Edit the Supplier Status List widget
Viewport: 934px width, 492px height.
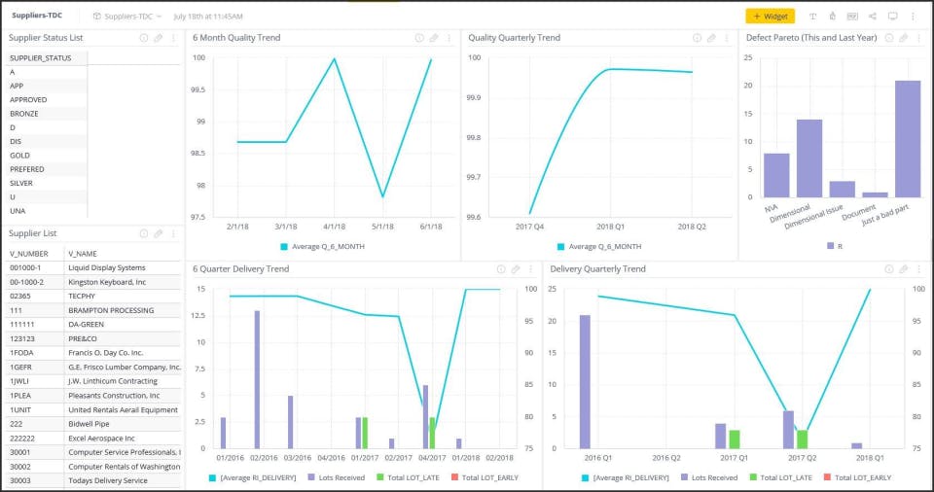(158, 38)
